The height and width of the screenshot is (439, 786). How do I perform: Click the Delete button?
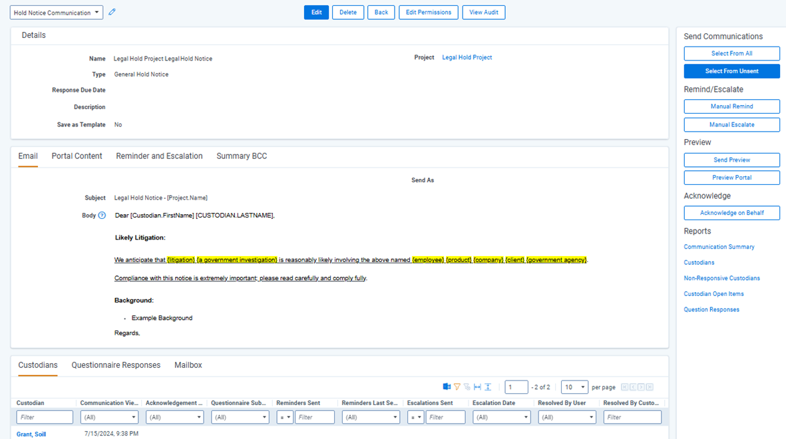tap(348, 13)
